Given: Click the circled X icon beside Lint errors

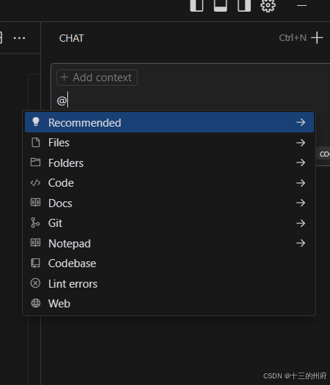Looking at the screenshot, I should [35, 283].
